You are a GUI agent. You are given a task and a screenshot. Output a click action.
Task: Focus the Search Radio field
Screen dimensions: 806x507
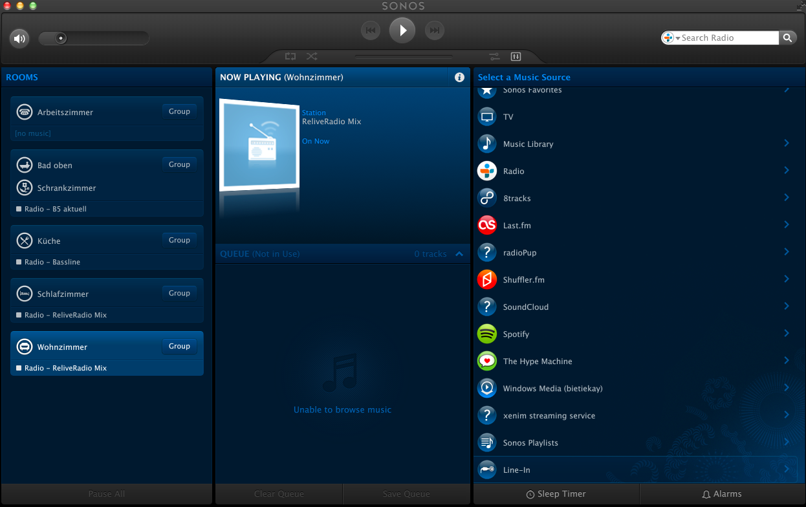pos(729,38)
